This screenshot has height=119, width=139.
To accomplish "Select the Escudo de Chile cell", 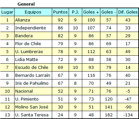I will (x=33, y=68).
